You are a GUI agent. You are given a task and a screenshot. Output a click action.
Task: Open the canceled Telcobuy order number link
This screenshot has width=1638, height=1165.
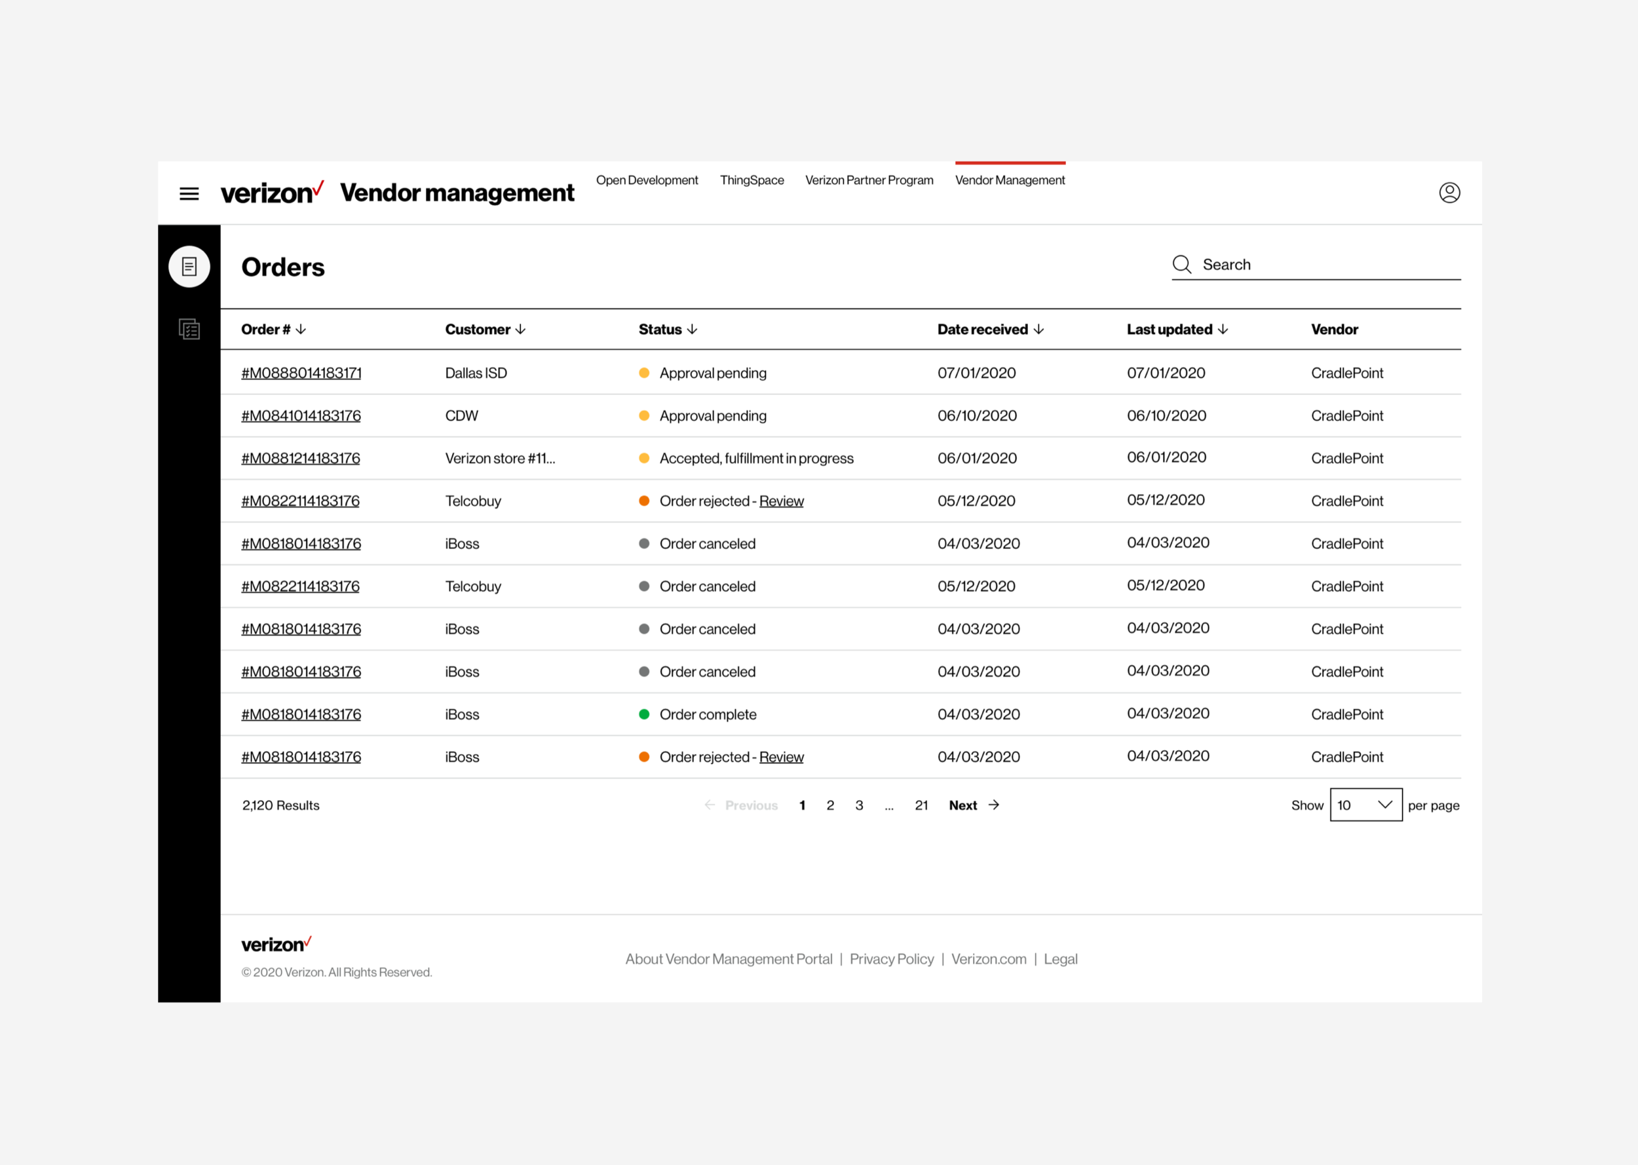pos(301,586)
